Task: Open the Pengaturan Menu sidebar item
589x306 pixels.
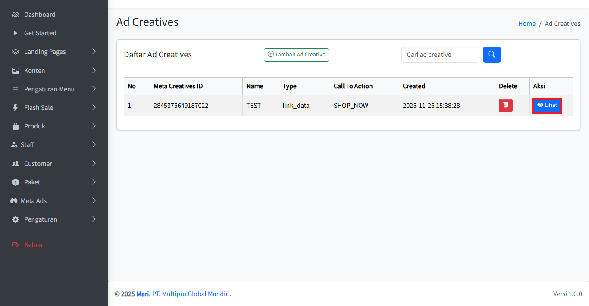Action: pos(49,89)
